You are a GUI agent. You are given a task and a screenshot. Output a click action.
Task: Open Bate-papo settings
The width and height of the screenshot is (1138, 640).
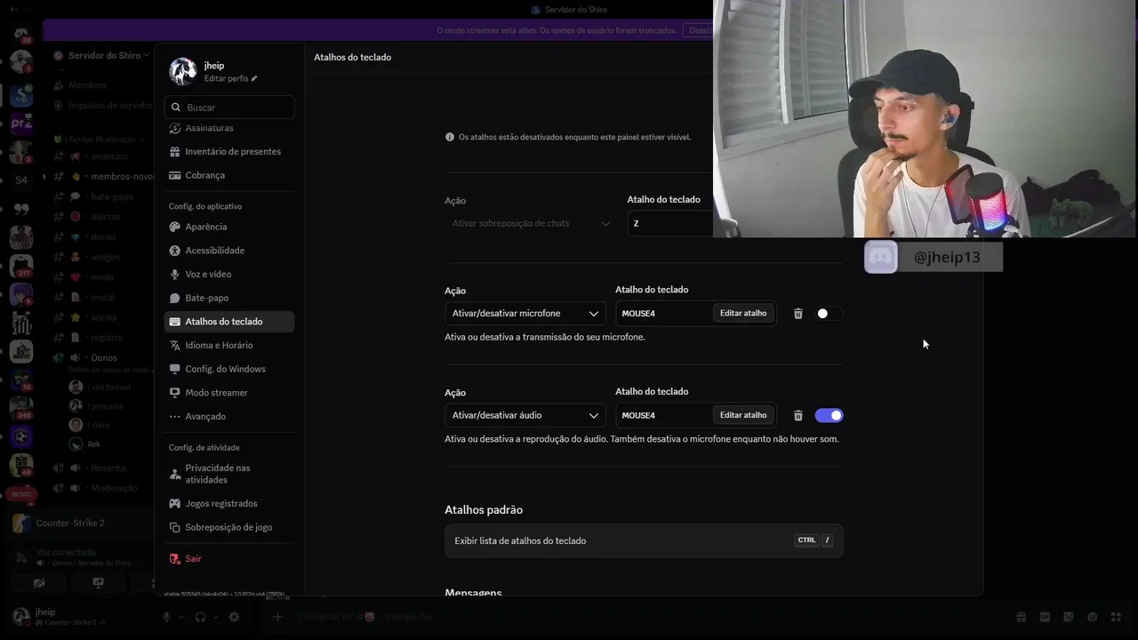pos(229,298)
